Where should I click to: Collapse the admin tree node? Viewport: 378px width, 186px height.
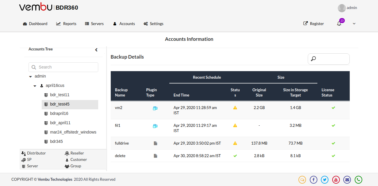click(31, 76)
